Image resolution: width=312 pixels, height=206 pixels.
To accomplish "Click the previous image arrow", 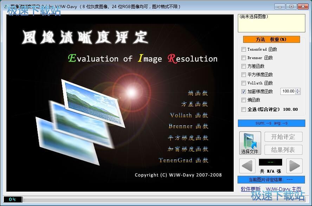I will pos(247,166).
